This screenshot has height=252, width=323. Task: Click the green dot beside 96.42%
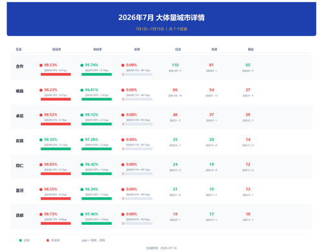point(82,165)
